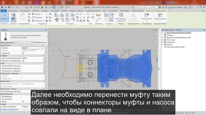
Task: Collapse the Зависимости section
Action: [44, 45]
